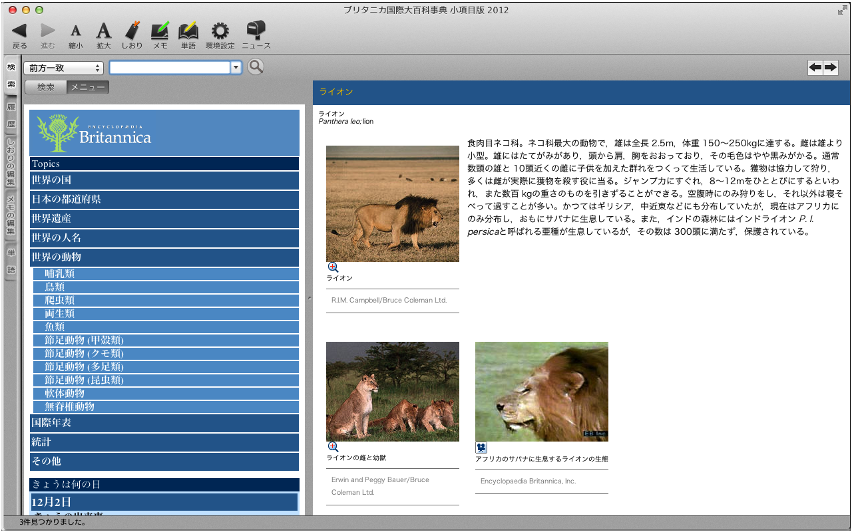The height and width of the screenshot is (532, 852).
Task: Select the メニュー segment toggle
Action: coord(87,88)
